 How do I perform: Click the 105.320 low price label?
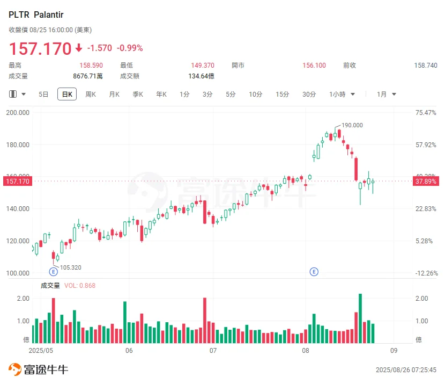(x=70, y=267)
